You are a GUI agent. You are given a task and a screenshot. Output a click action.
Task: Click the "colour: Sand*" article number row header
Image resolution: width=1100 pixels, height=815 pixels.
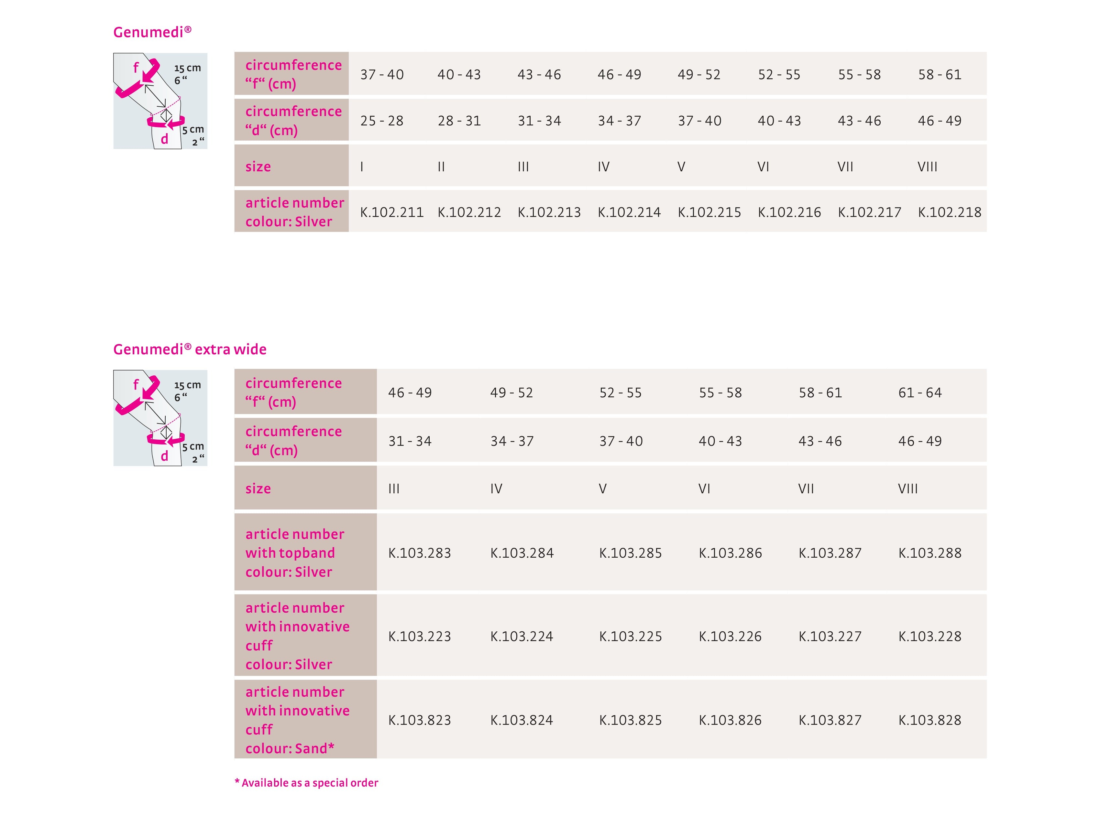pos(306,719)
